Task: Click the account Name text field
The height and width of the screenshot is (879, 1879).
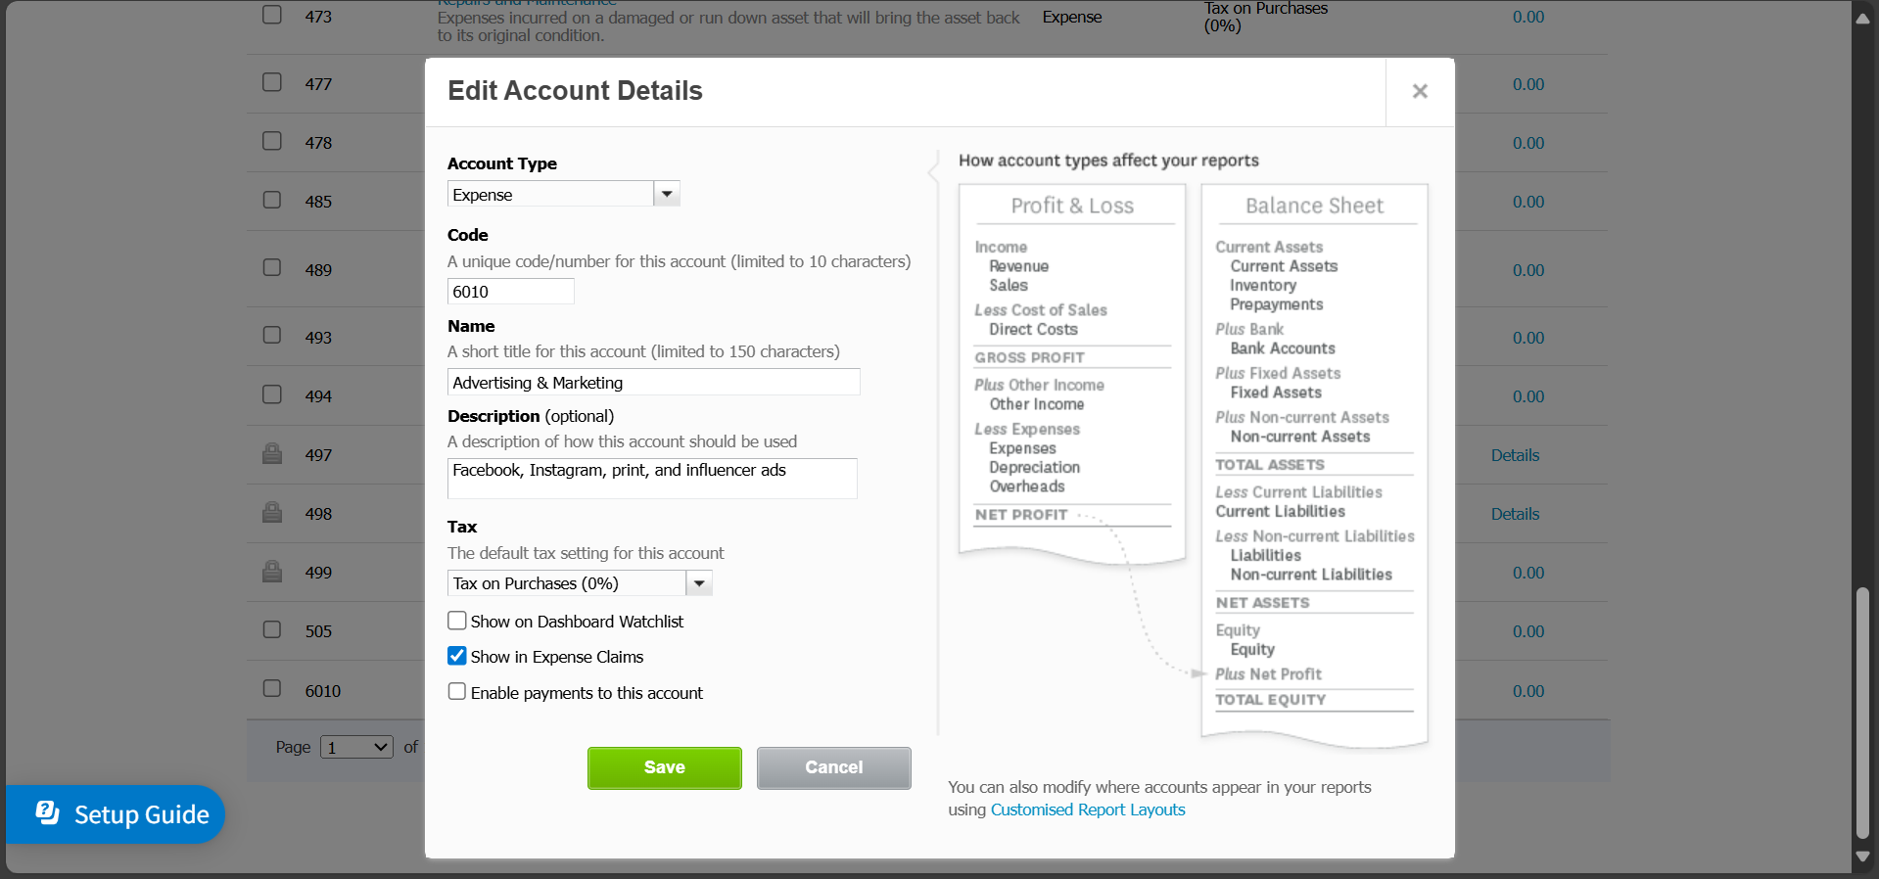Action: pos(653,383)
